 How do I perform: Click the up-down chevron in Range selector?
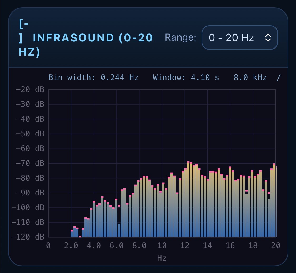click(268, 38)
